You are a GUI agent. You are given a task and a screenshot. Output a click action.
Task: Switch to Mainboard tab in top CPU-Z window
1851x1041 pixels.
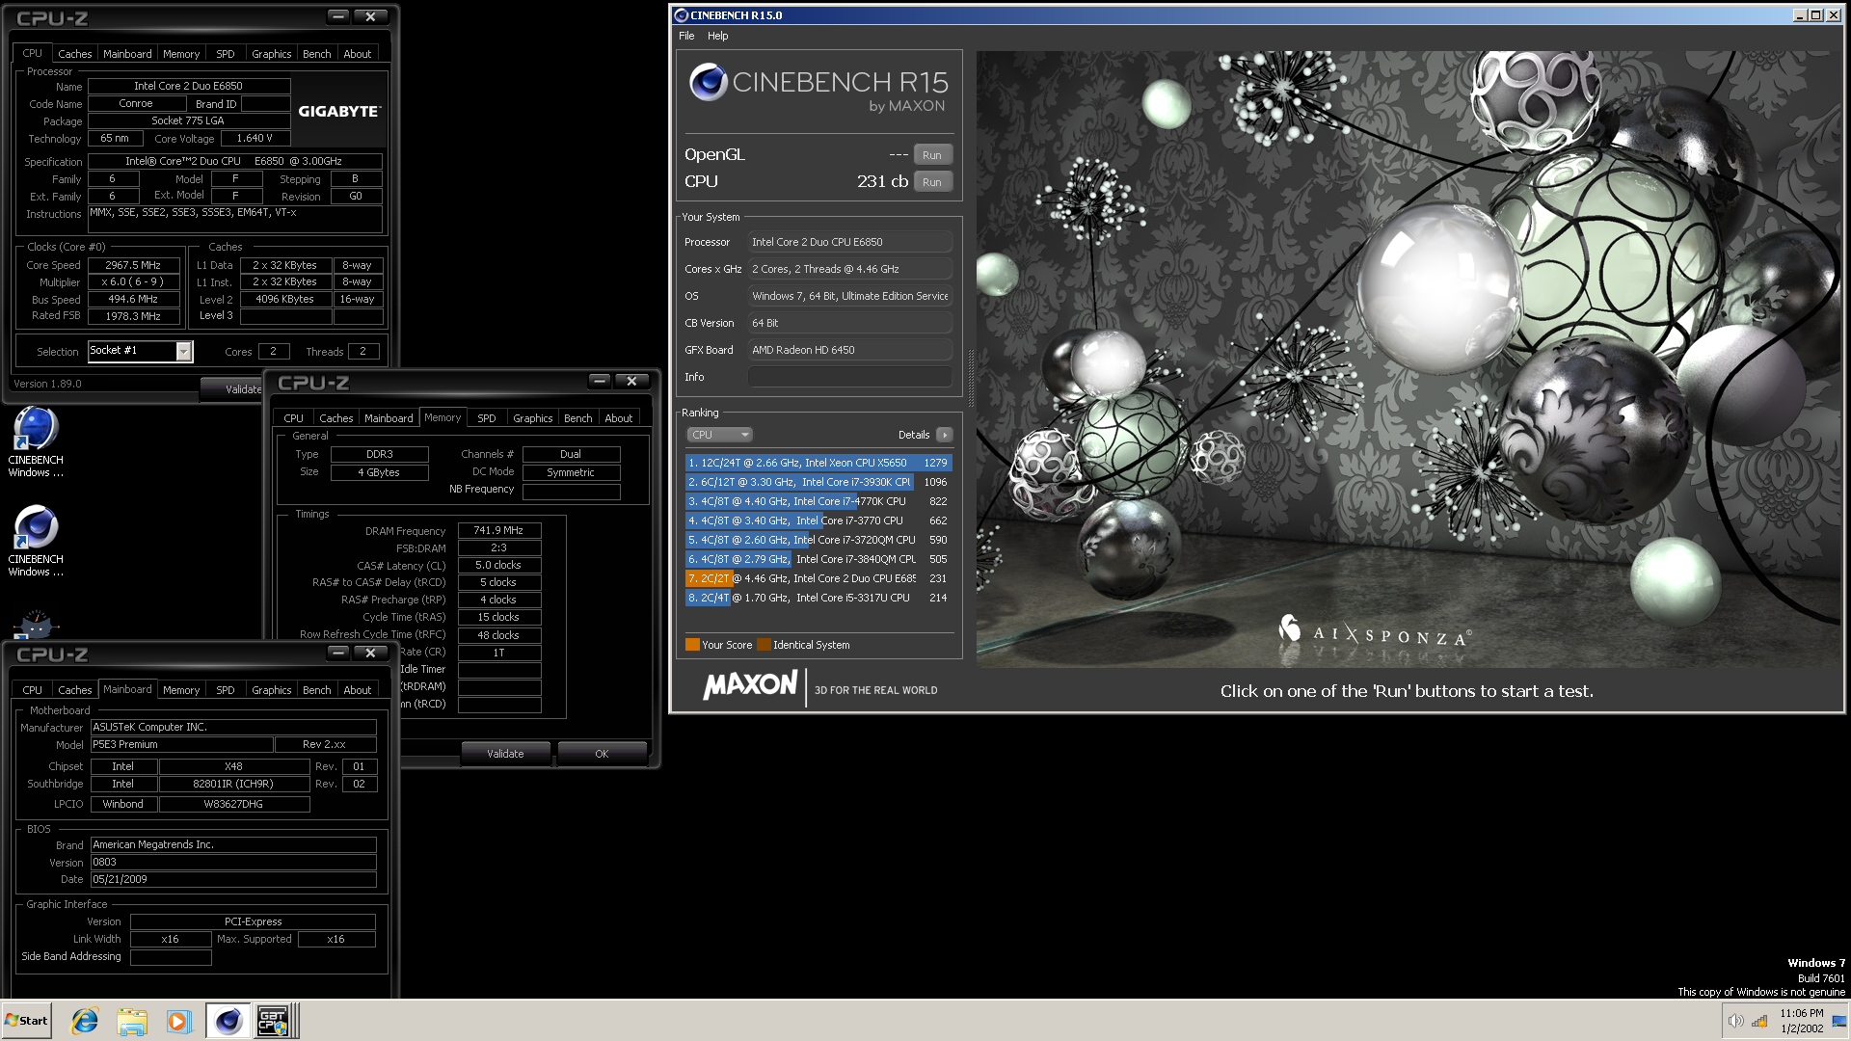127,54
